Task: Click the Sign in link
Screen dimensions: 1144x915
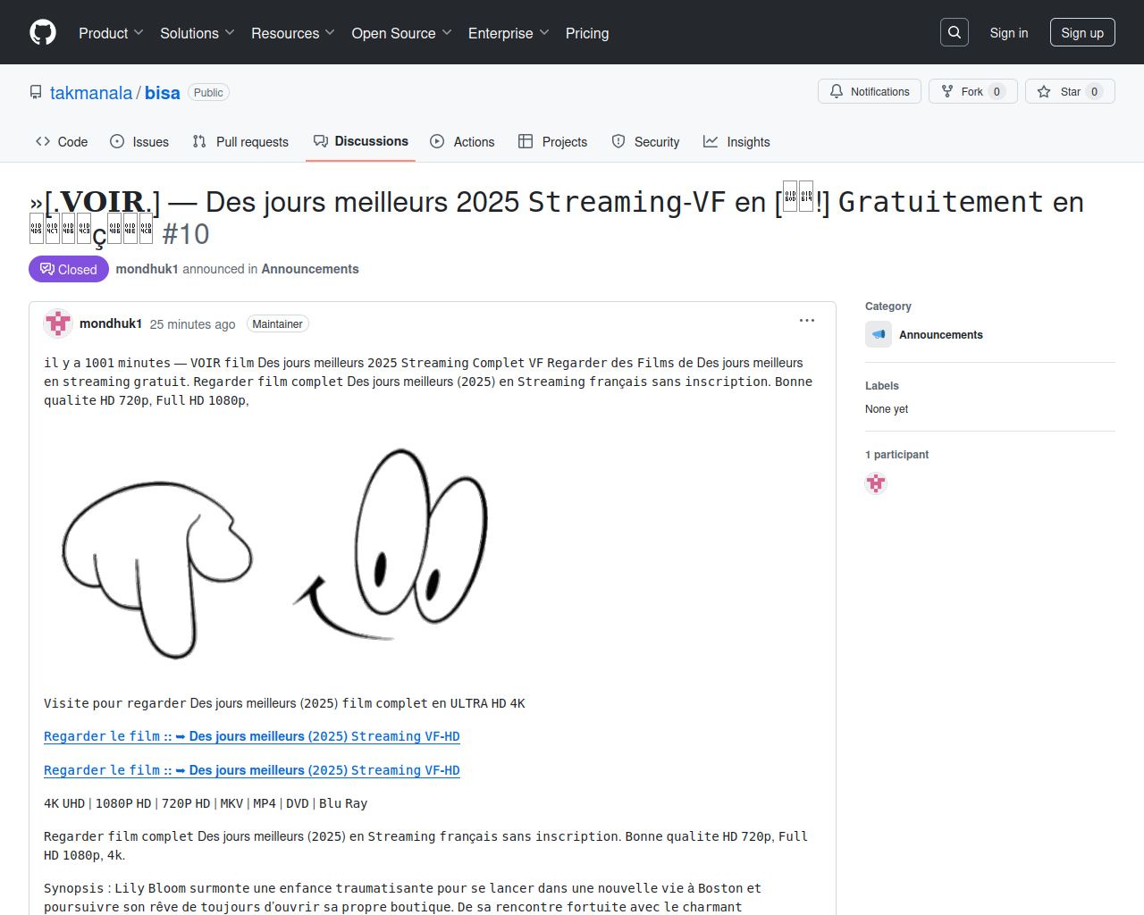Action: (1009, 32)
